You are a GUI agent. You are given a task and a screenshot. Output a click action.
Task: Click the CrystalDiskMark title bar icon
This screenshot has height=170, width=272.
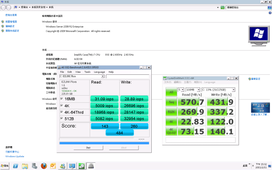click(x=165, y=78)
